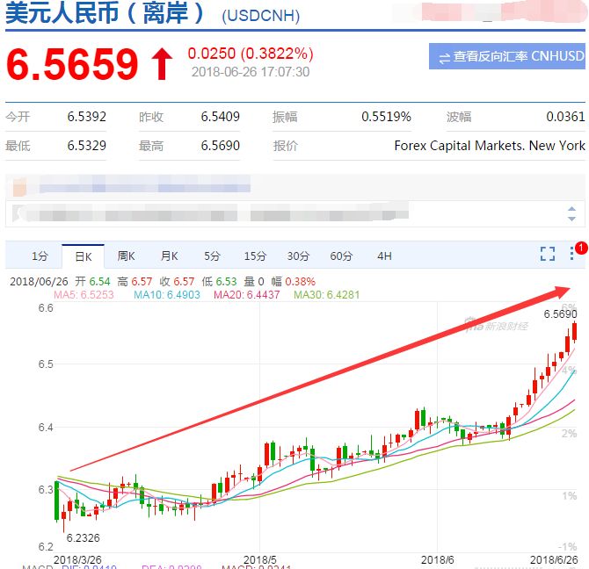Click the 最低 value 6.5329

tap(87, 146)
